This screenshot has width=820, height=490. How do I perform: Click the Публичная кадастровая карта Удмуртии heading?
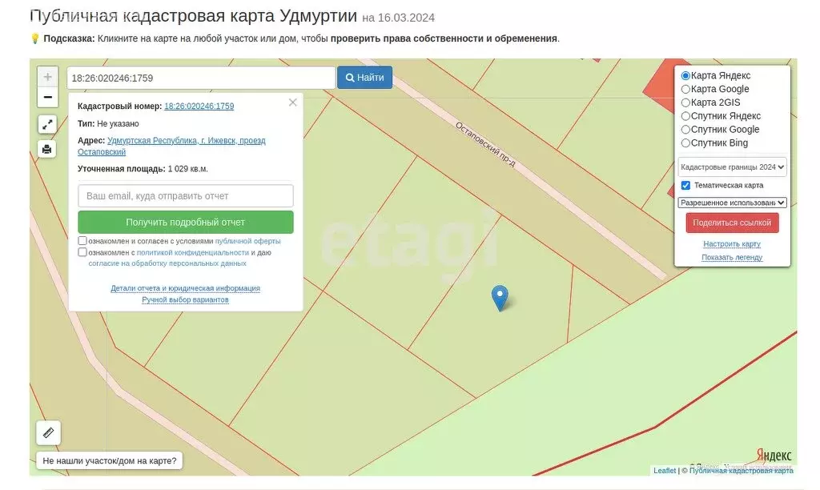pyautogui.click(x=194, y=16)
